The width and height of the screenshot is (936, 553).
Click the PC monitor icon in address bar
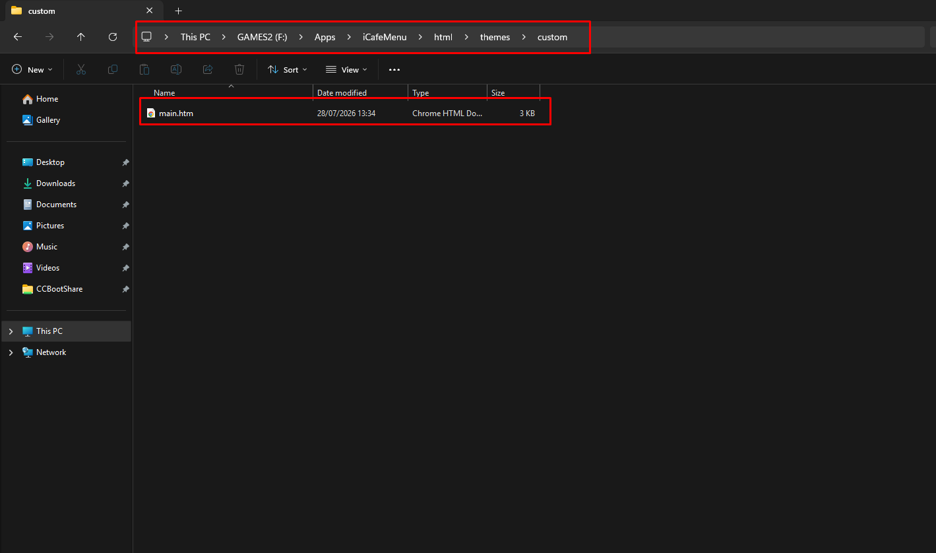click(x=146, y=37)
